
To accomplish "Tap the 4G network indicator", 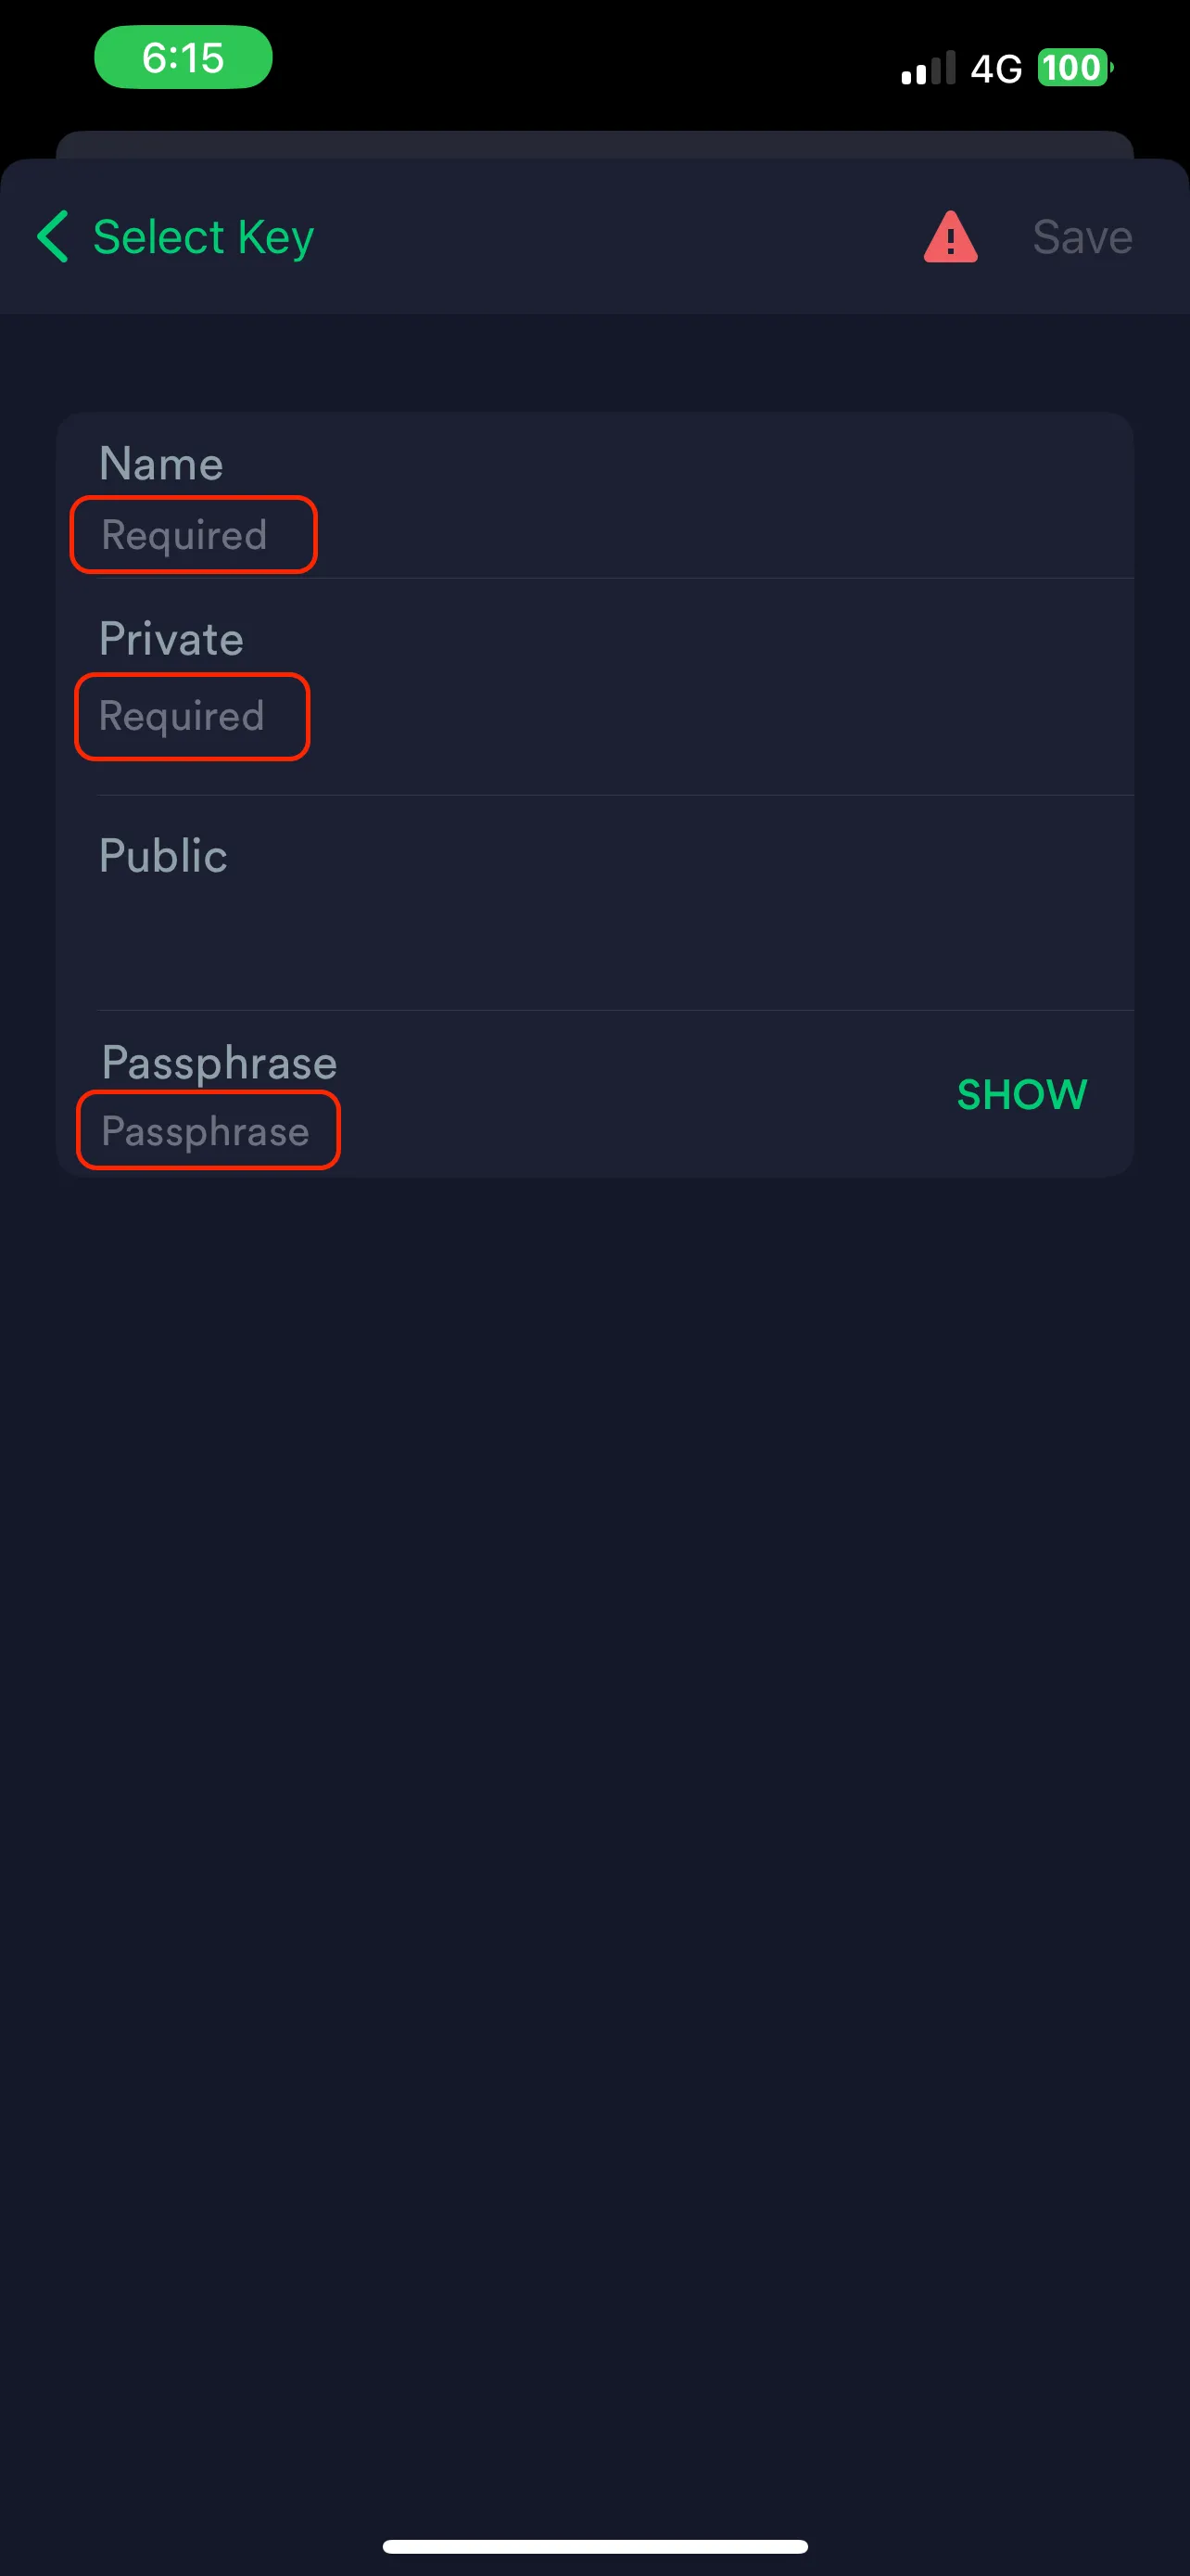I will coord(996,68).
